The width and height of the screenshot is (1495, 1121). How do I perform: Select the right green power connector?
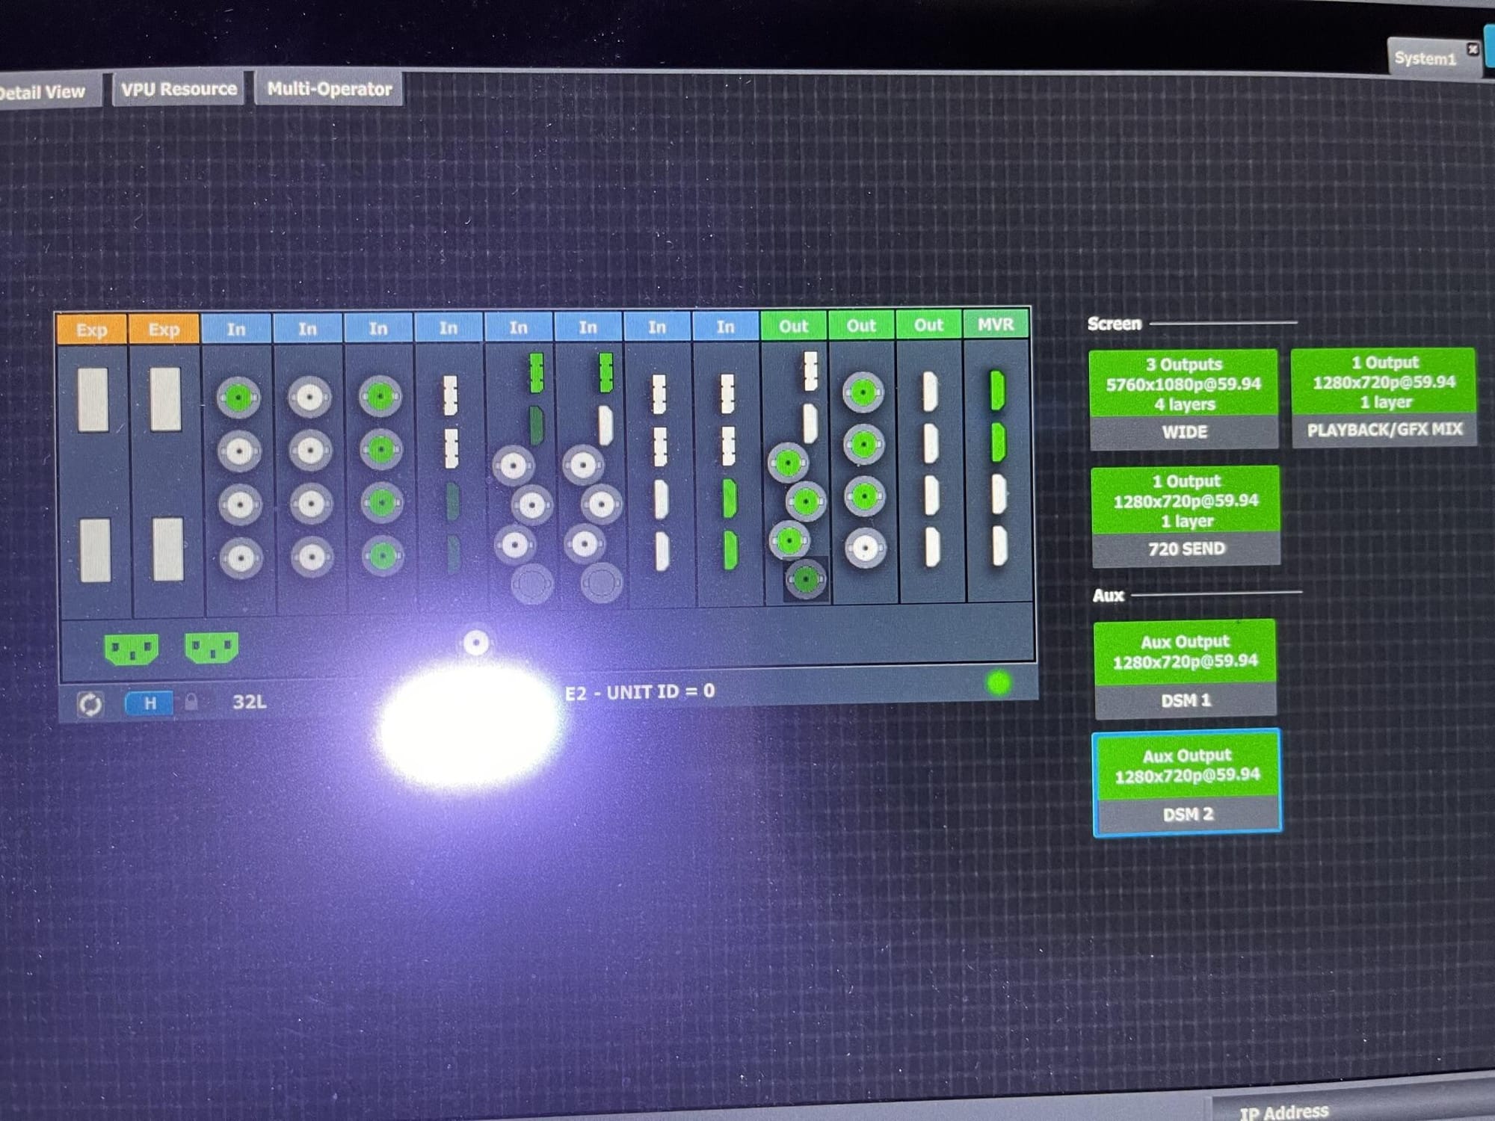click(212, 647)
